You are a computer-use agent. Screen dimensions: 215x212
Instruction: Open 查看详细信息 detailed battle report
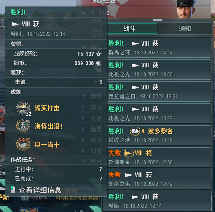40,190
